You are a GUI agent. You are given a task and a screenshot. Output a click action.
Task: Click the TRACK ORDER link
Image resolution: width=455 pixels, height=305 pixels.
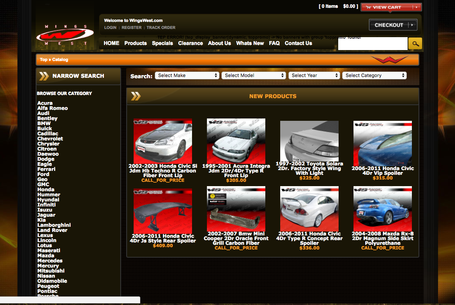tap(161, 27)
